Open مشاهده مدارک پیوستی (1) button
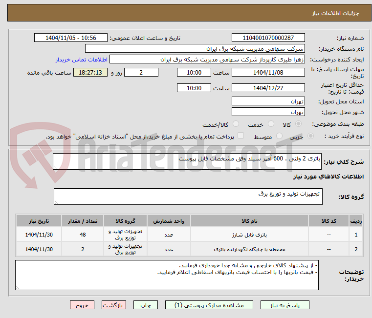Viewport: 372px width, 318px height. 209,305
